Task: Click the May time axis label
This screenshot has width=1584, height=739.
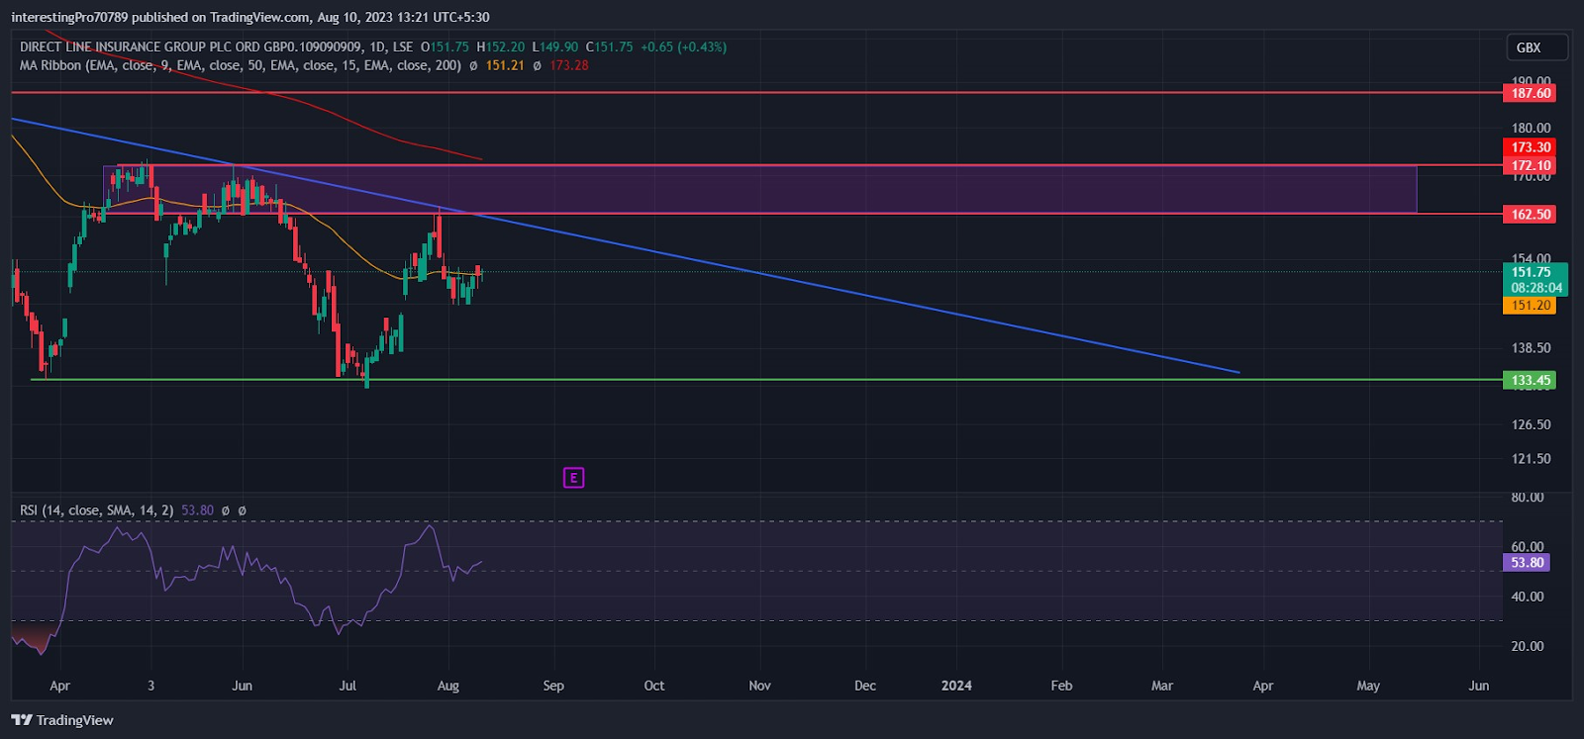Action: pyautogui.click(x=1367, y=686)
